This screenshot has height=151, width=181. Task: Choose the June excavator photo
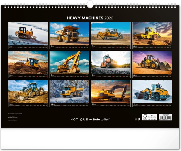coord(69,62)
